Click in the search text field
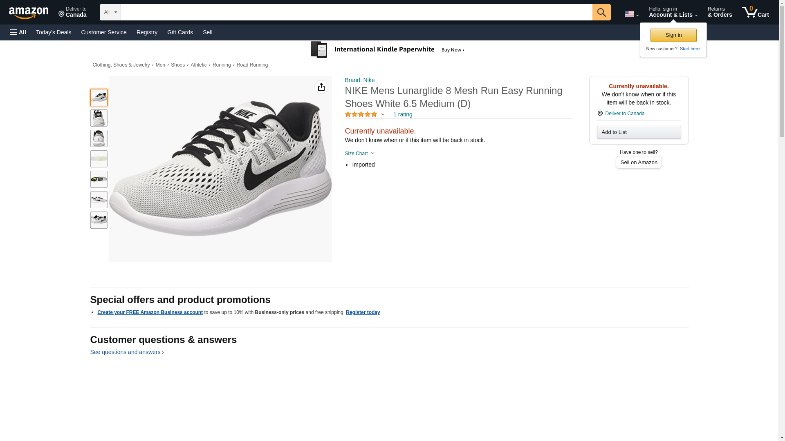Image resolution: width=785 pixels, height=441 pixels. pos(356,12)
